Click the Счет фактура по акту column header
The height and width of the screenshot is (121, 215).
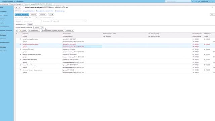pos(154,34)
